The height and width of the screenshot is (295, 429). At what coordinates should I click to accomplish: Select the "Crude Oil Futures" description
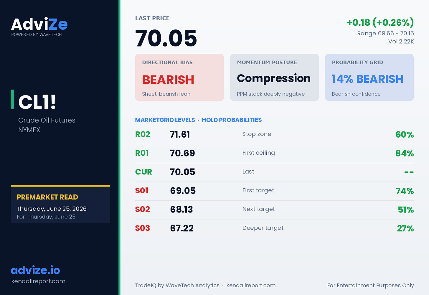[x=47, y=120]
